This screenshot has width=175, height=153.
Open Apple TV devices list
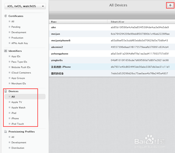(x=17, y=102)
